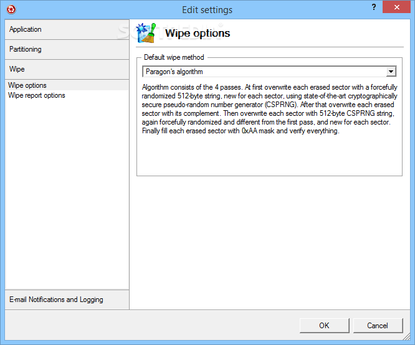This screenshot has height=345, width=415.
Task: Click the Wipe options broom icon
Action: pyautogui.click(x=146, y=33)
